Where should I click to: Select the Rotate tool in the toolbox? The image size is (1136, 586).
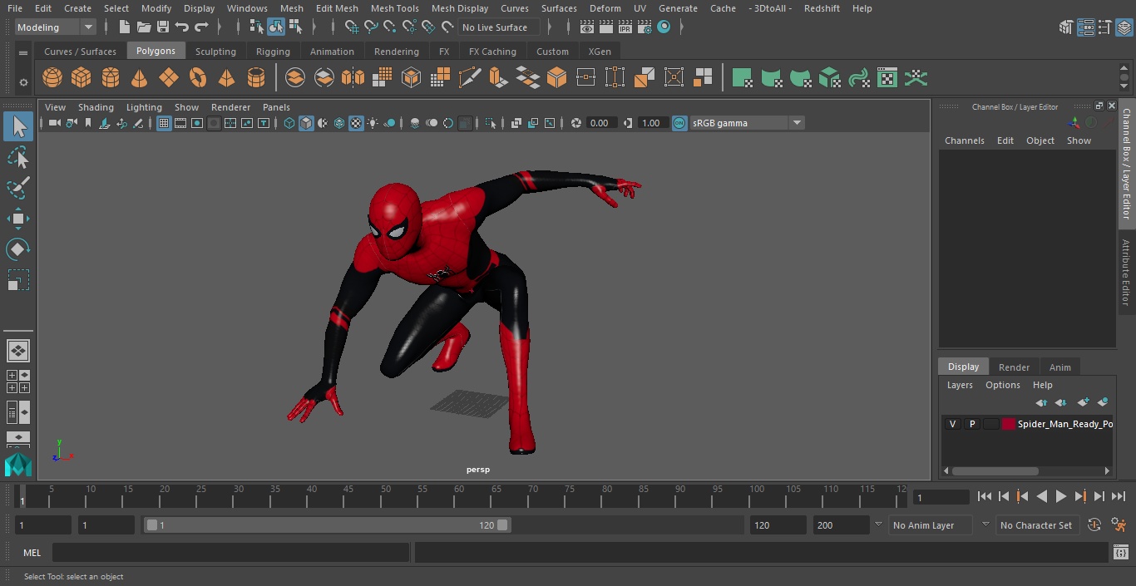[x=18, y=249]
